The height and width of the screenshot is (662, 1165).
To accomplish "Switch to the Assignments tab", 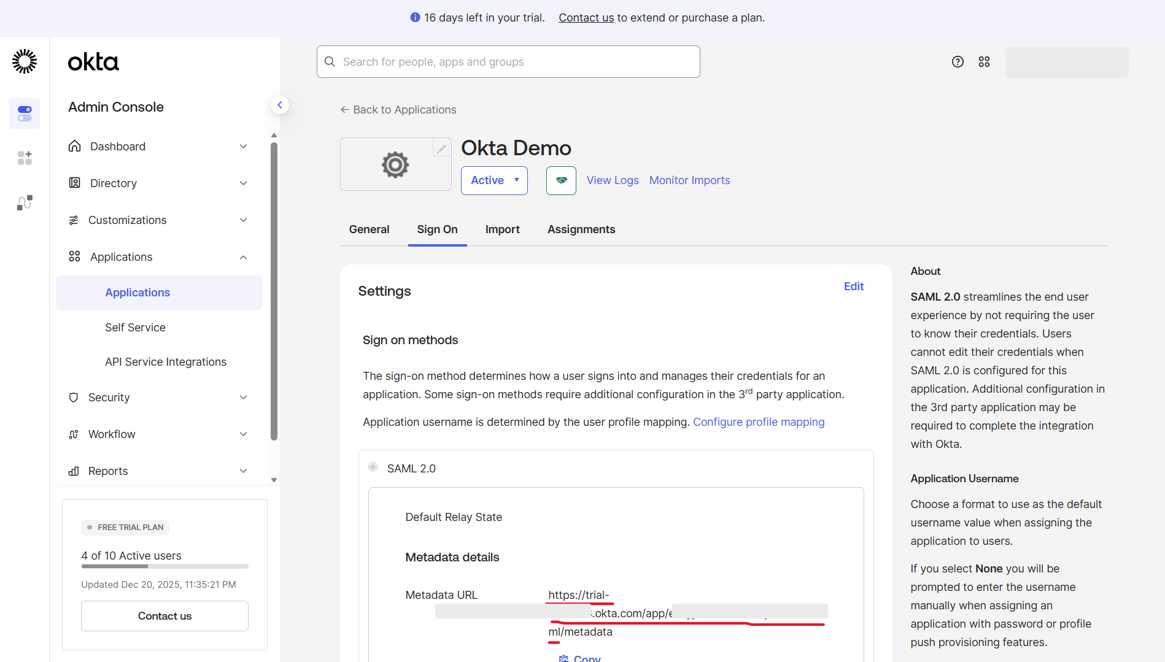I will click(581, 229).
